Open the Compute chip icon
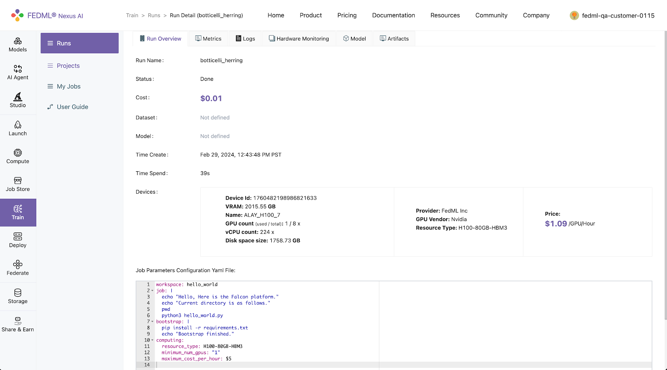The height and width of the screenshot is (370, 667). (18, 152)
